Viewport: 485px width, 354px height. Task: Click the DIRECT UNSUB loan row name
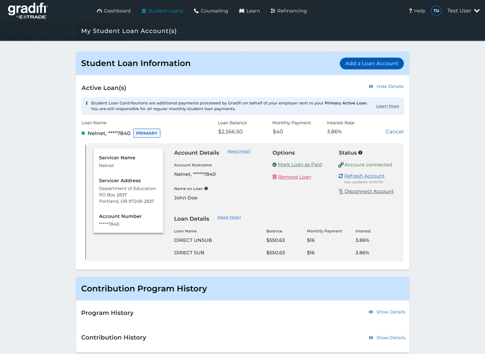tap(193, 240)
